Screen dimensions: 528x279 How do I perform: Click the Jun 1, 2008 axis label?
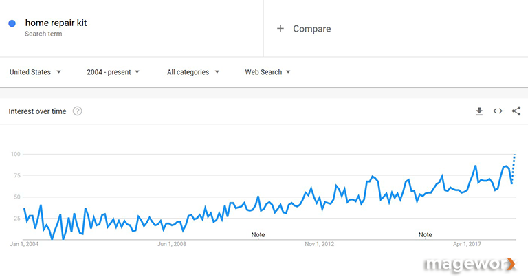(172, 244)
